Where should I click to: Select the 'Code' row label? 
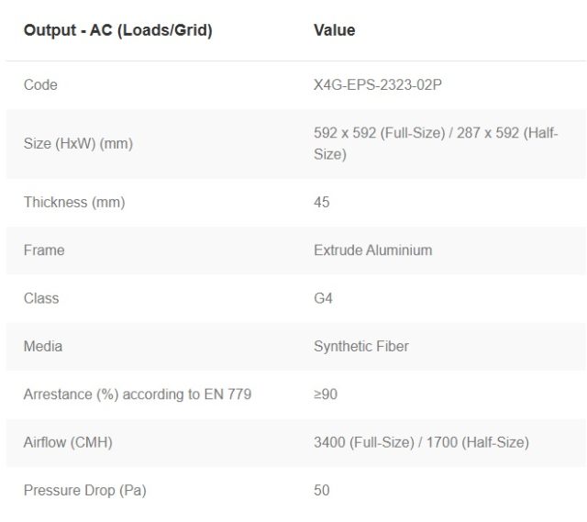pyautogui.click(x=40, y=84)
